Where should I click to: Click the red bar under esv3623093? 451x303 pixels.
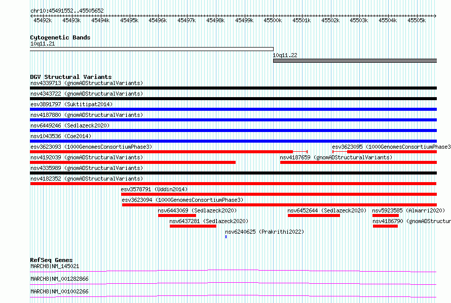click(x=161, y=152)
